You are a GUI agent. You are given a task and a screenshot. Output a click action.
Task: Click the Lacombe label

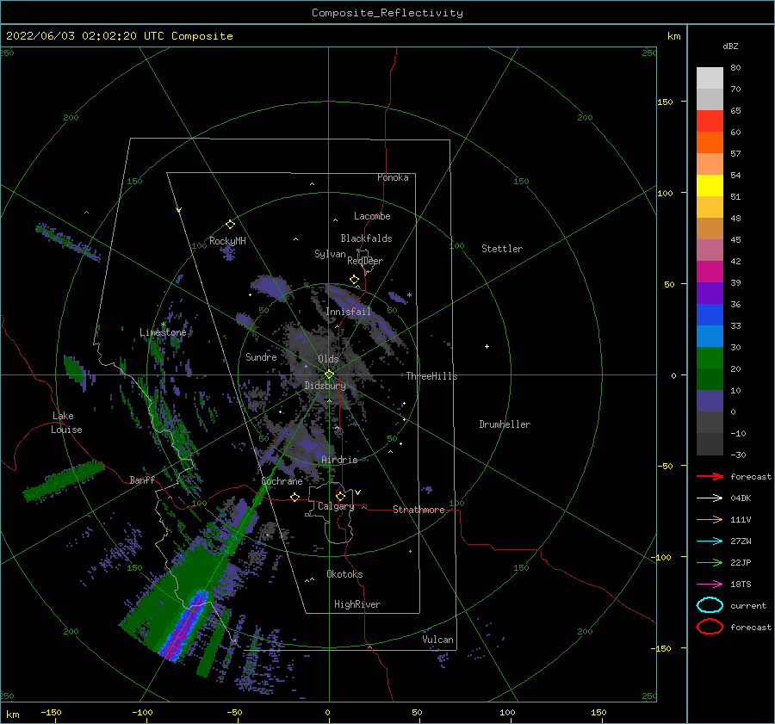point(372,216)
